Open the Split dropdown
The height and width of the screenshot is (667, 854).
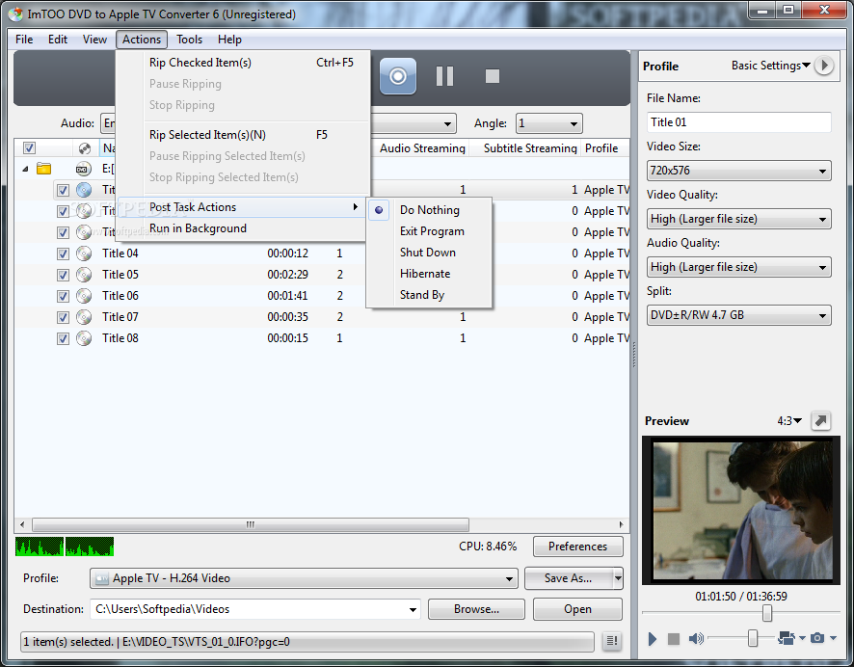pos(738,315)
